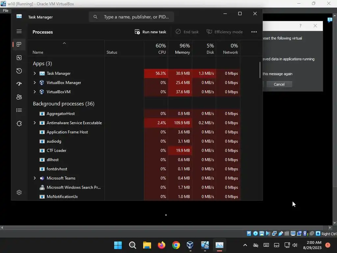Open Task Manager settings gear
Viewport: 337px width, 253px height.
(x=19, y=192)
